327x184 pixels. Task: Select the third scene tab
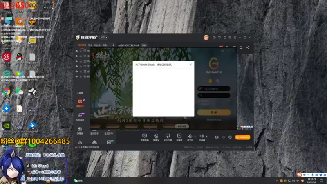pos(97,45)
